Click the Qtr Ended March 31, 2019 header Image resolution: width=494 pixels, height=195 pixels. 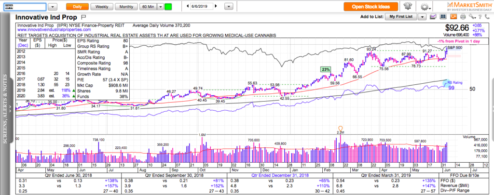[x=386, y=175]
